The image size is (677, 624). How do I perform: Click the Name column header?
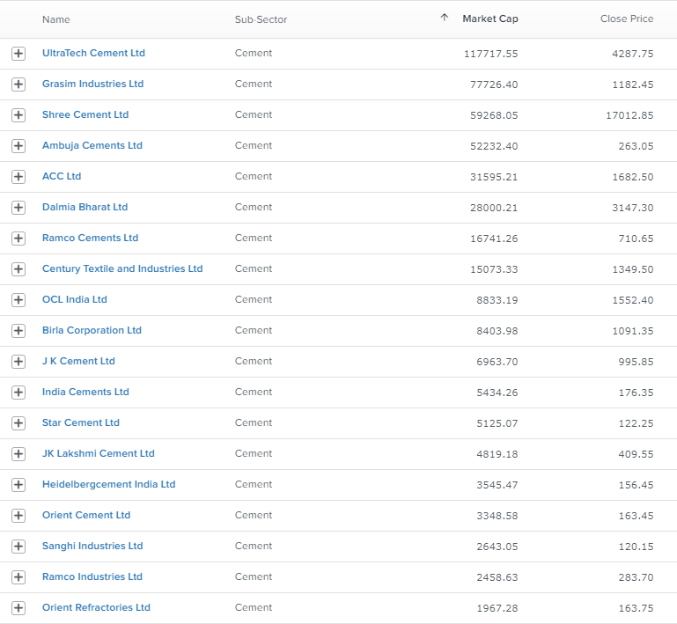[56, 19]
